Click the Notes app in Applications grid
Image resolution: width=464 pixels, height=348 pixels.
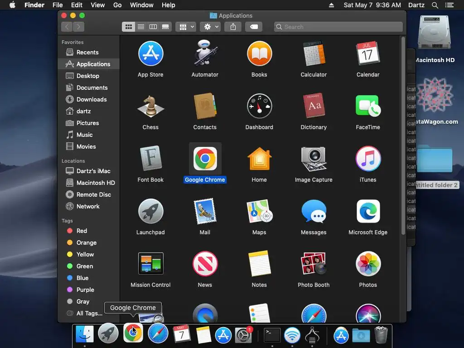point(259,263)
